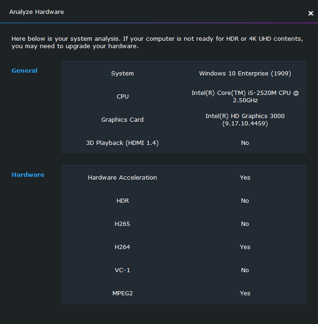Select the General section heading
The height and width of the screenshot is (324, 318).
coord(25,71)
